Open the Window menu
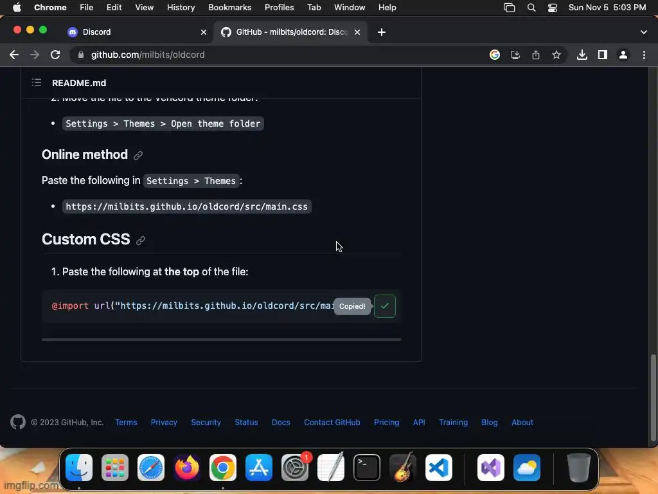Viewport: 658px width, 494px height. click(x=350, y=7)
